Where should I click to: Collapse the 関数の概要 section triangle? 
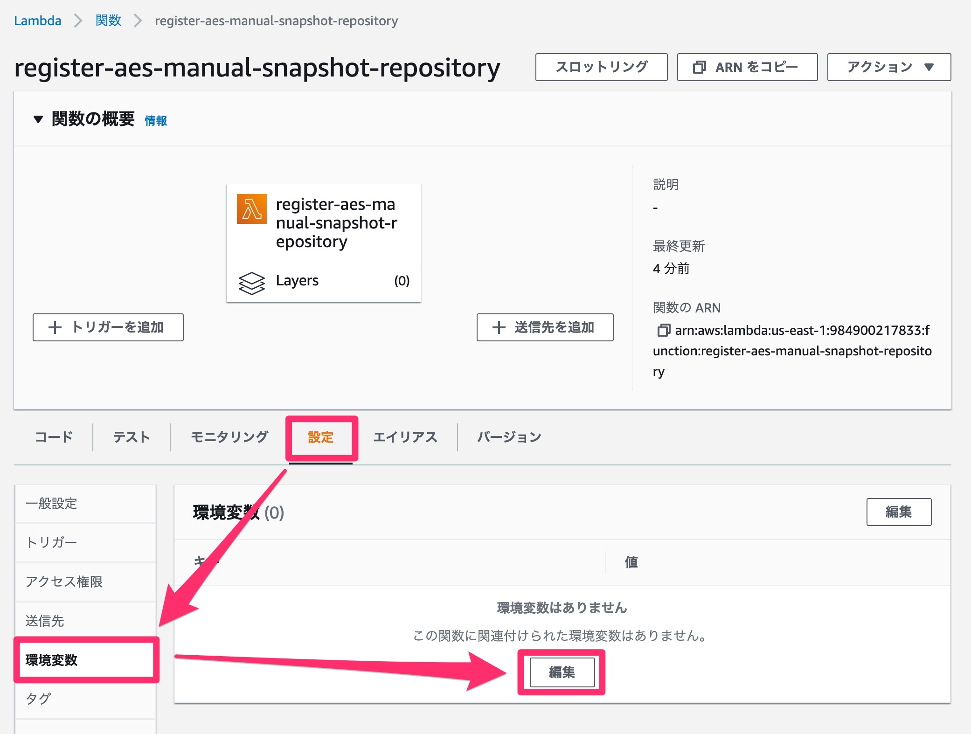click(x=38, y=119)
